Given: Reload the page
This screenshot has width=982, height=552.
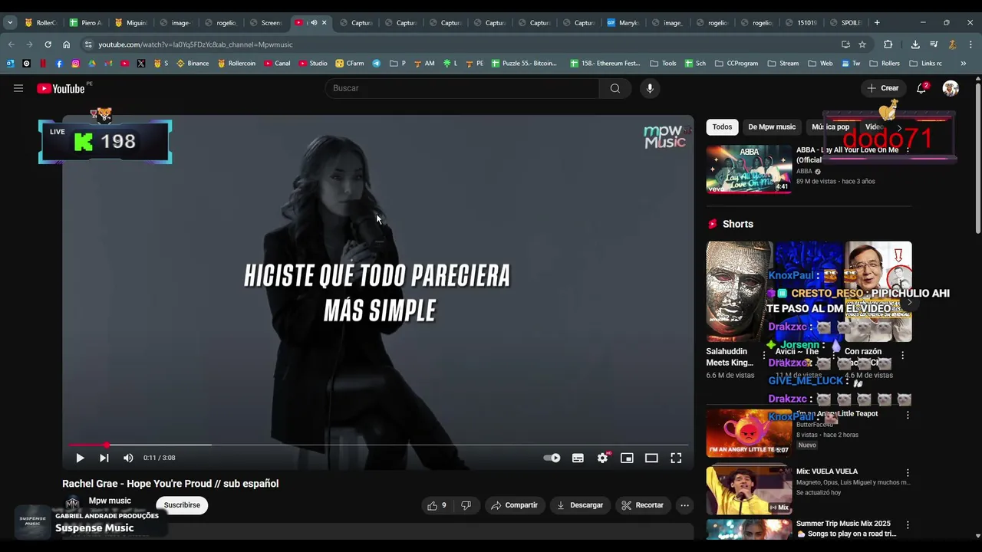Looking at the screenshot, I should pos(48,44).
